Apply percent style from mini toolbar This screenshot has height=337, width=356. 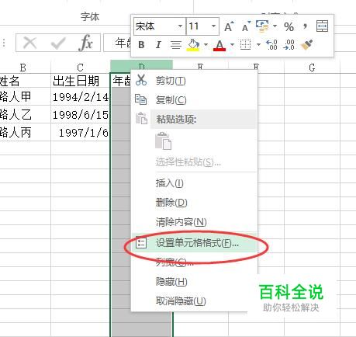click(289, 26)
